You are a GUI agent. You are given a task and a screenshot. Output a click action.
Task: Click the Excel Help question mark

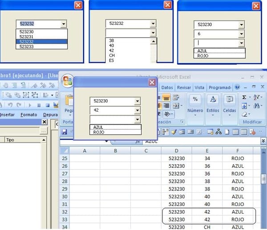coord(237,87)
